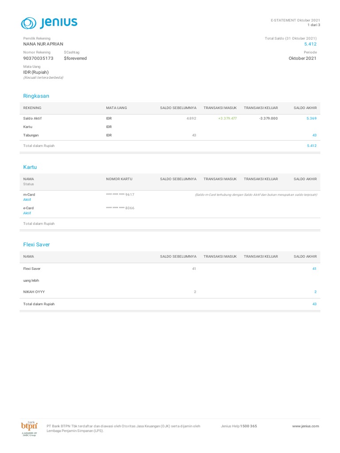Viewport: 340px width, 453px height.
Task: Click the NIKAH OYYY ending balance 2
Action: pos(315,292)
